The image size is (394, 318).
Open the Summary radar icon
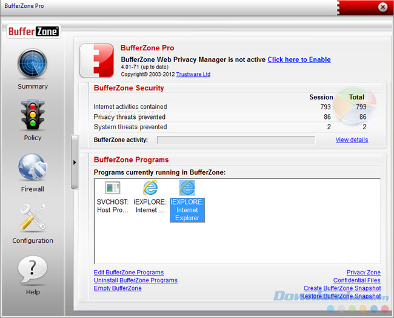click(32, 64)
